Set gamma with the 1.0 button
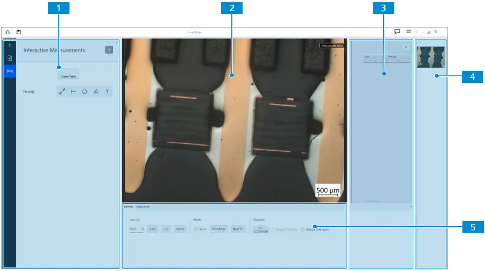This screenshot has width=485, height=271. [166, 229]
